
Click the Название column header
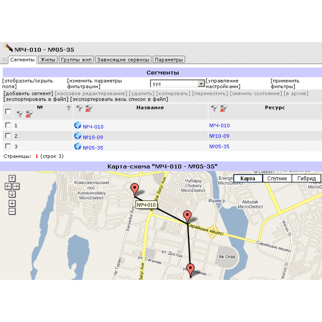(150, 108)
